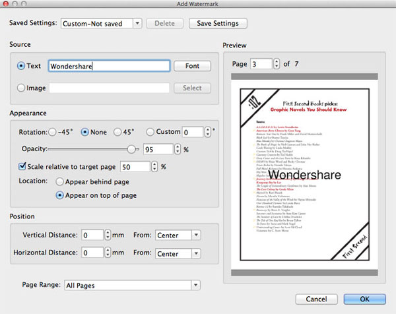
Task: Click the Horizontal Distance stepper
Action: pyautogui.click(x=108, y=253)
